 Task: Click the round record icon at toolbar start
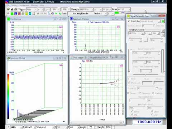coord(8,14)
